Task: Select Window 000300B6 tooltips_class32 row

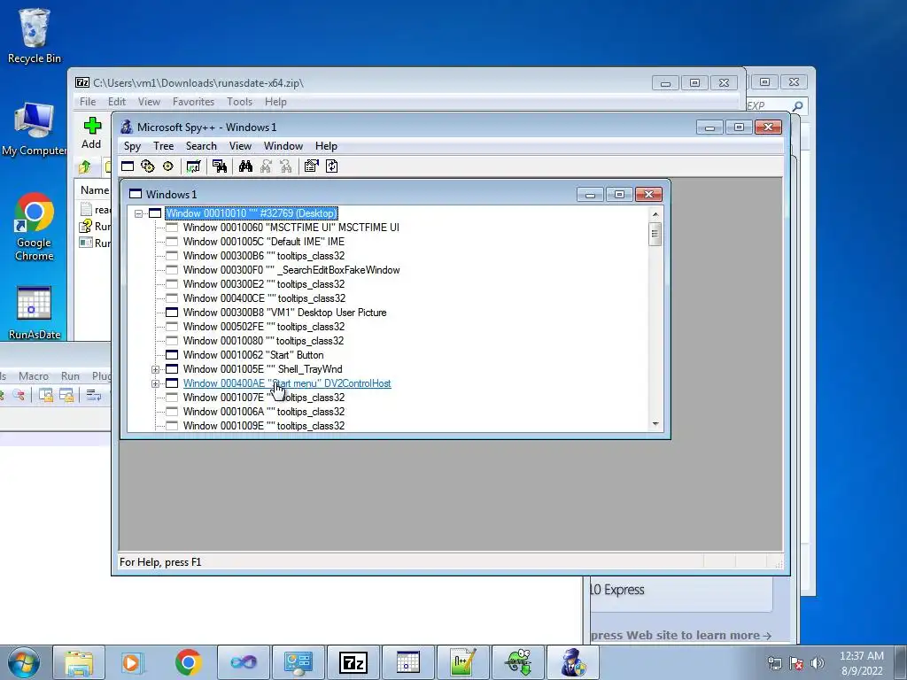Action: tap(264, 256)
